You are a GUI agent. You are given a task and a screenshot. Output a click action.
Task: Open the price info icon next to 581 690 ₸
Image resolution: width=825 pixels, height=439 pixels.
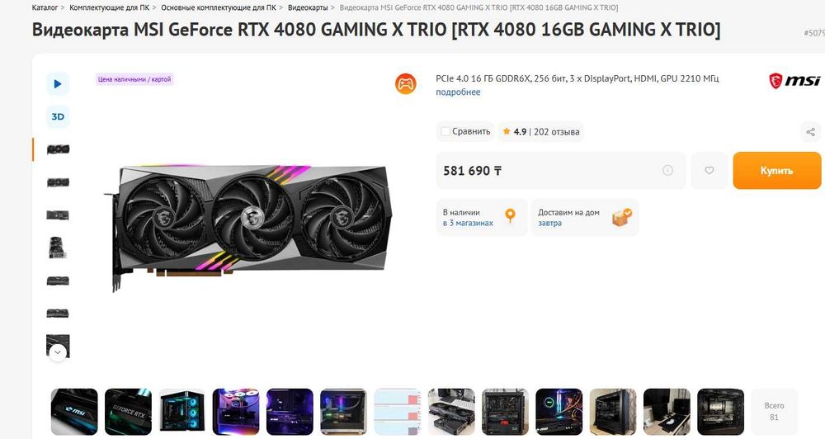pyautogui.click(x=667, y=170)
